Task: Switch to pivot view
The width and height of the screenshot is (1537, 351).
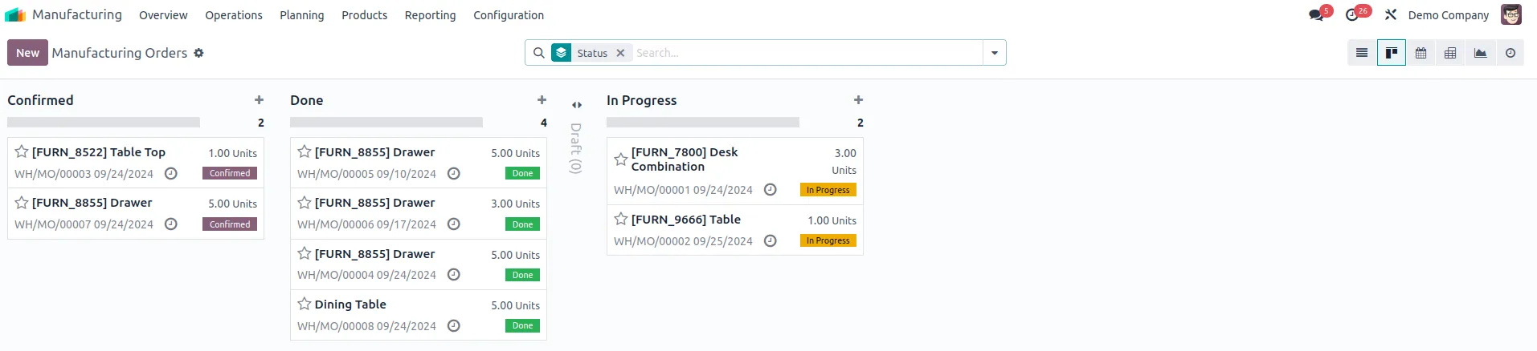Action: (1450, 53)
